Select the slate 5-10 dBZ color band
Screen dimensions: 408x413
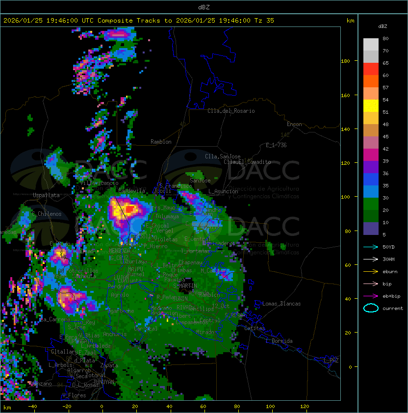[x=371, y=229]
